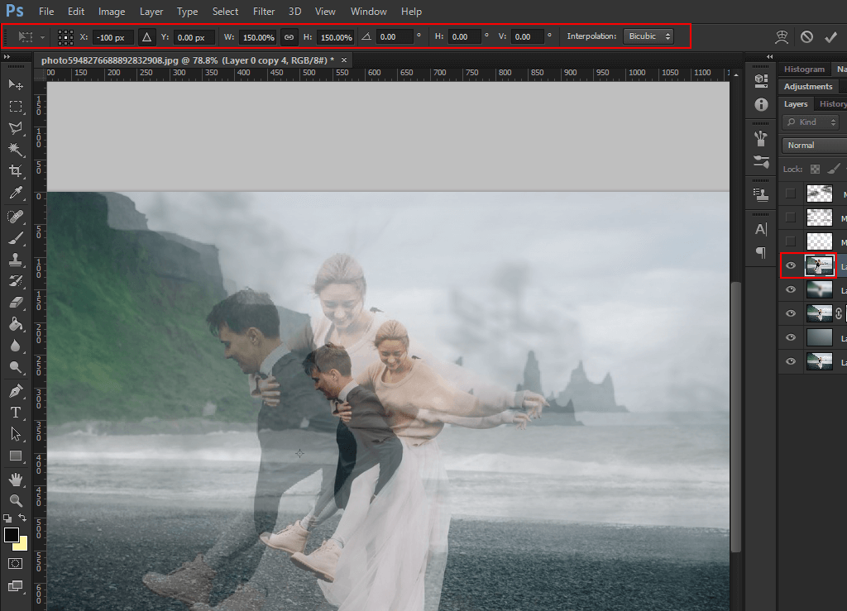Open the transform tool preset picker
Image resolution: width=847 pixels, height=611 pixels.
tap(31, 36)
